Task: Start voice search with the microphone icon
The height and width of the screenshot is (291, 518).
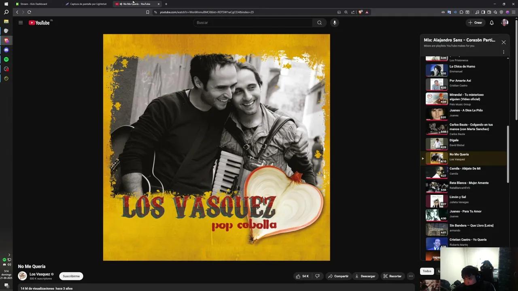Action: pyautogui.click(x=334, y=23)
